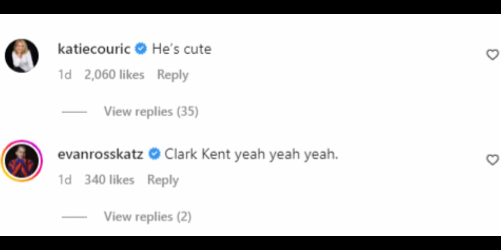501x250 pixels.
Task: Click the 1d timestamp under evanrosskatz's comment
Action: click(x=65, y=180)
